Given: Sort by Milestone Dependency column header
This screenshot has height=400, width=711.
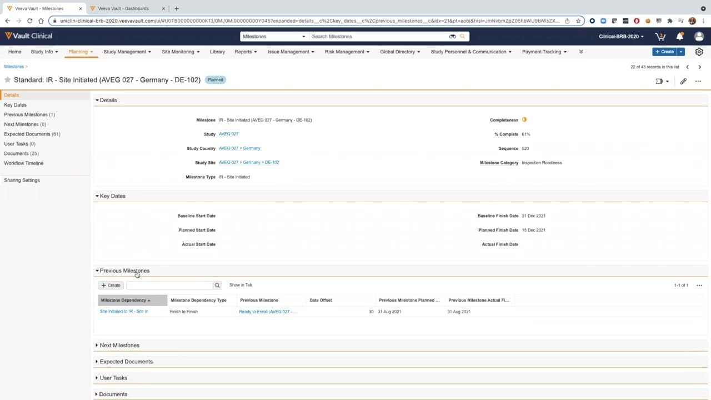Looking at the screenshot, I should [132, 300].
